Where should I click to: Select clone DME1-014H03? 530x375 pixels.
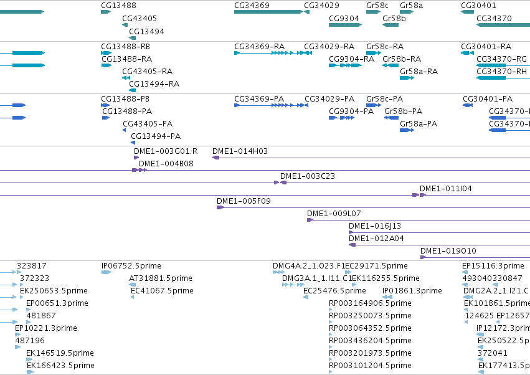point(240,151)
